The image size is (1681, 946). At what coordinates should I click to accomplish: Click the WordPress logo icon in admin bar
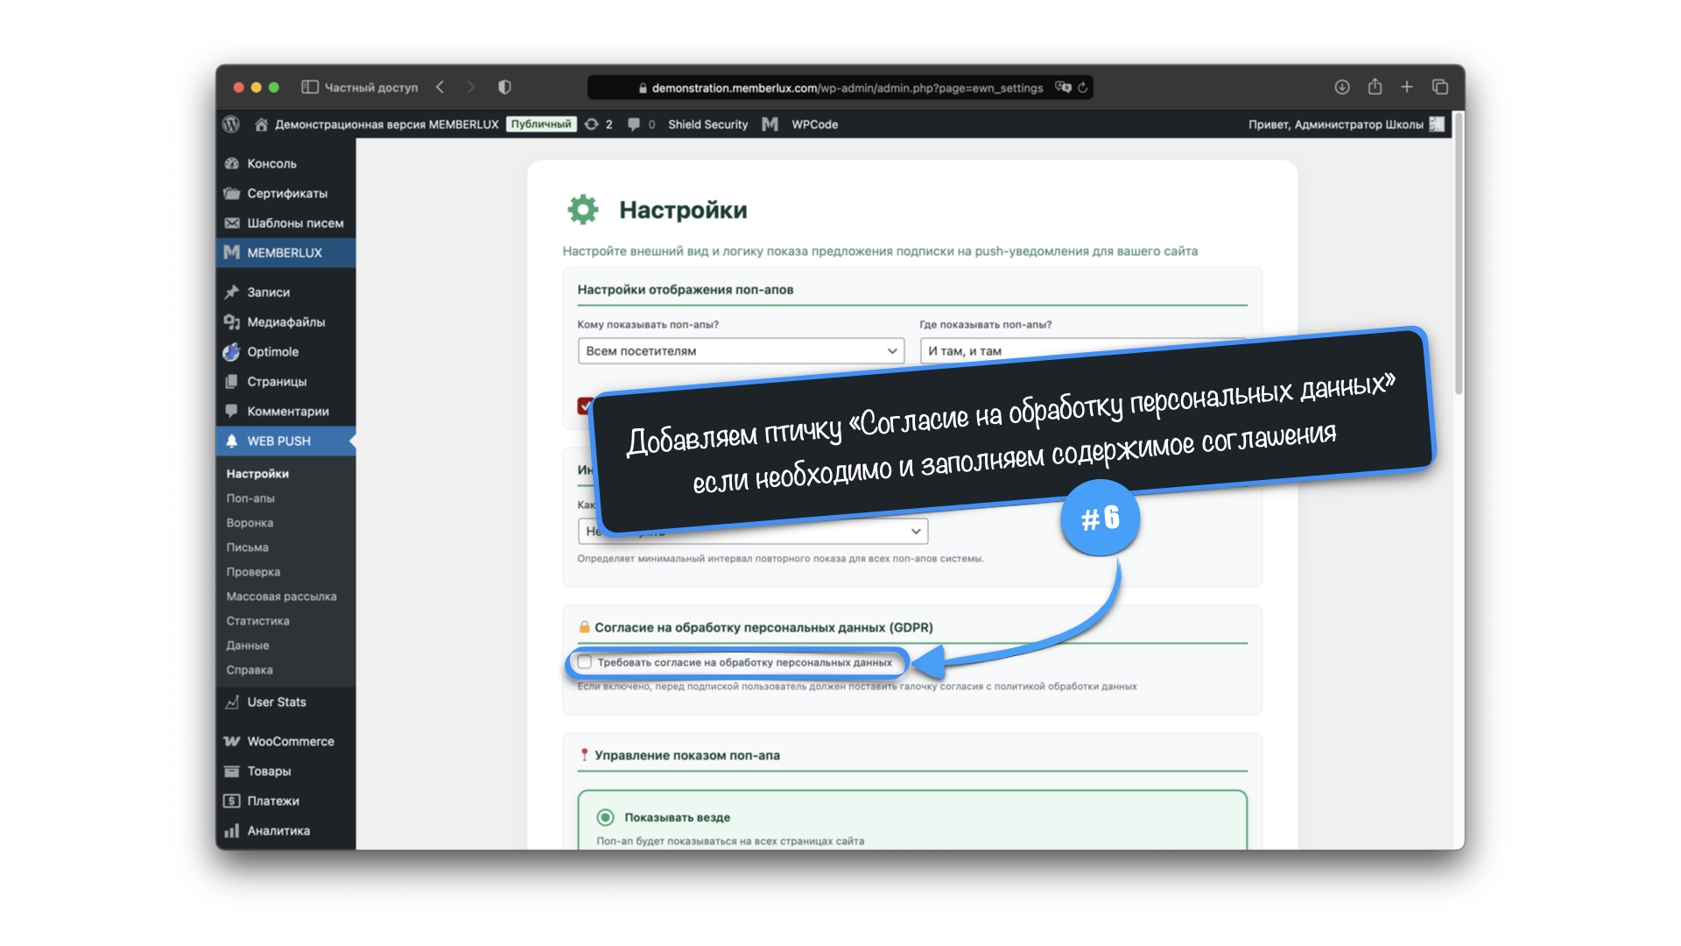[x=231, y=124]
